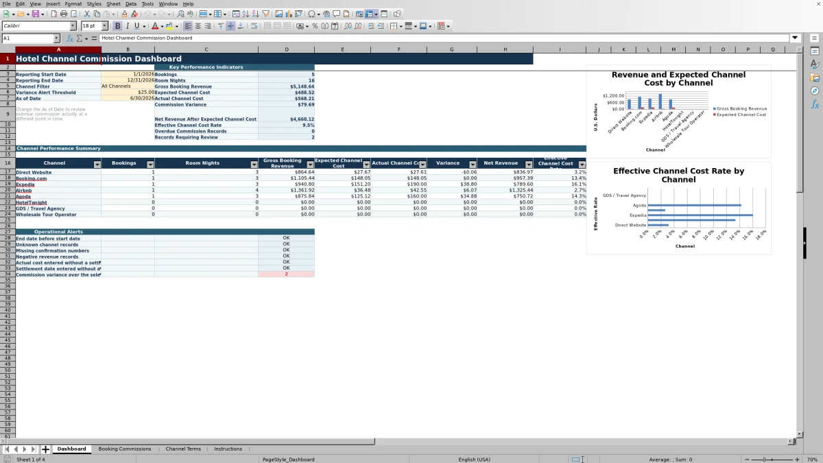The image size is (823, 463).
Task: Open the Bookings column filter dropdown
Action: click(x=150, y=165)
